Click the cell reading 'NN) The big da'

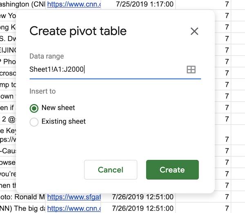point(22,208)
